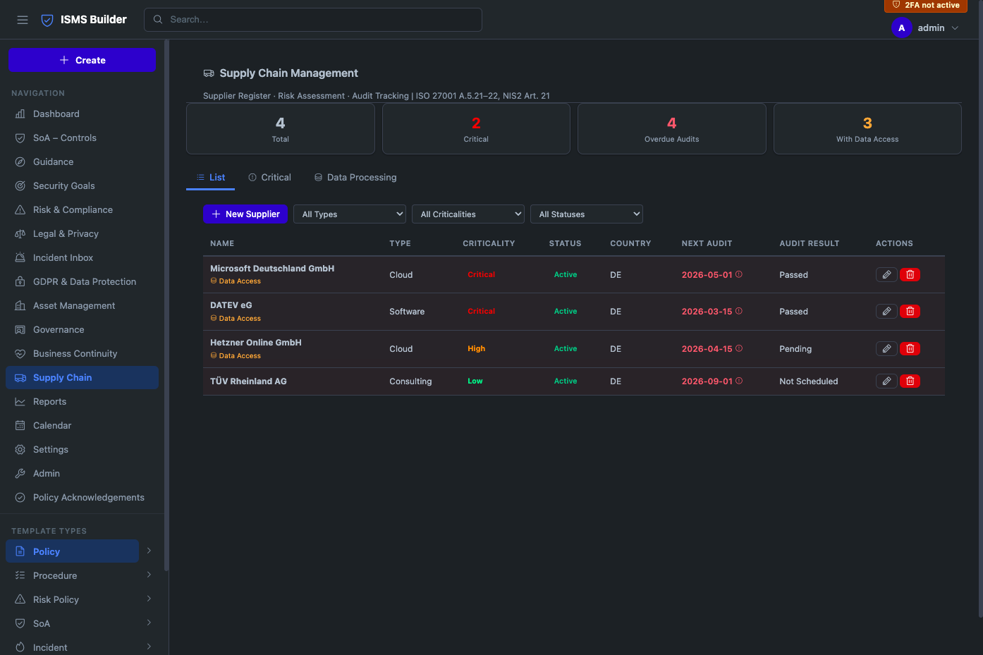
Task: Expand the Risk Policy template type
Action: pyautogui.click(x=149, y=599)
